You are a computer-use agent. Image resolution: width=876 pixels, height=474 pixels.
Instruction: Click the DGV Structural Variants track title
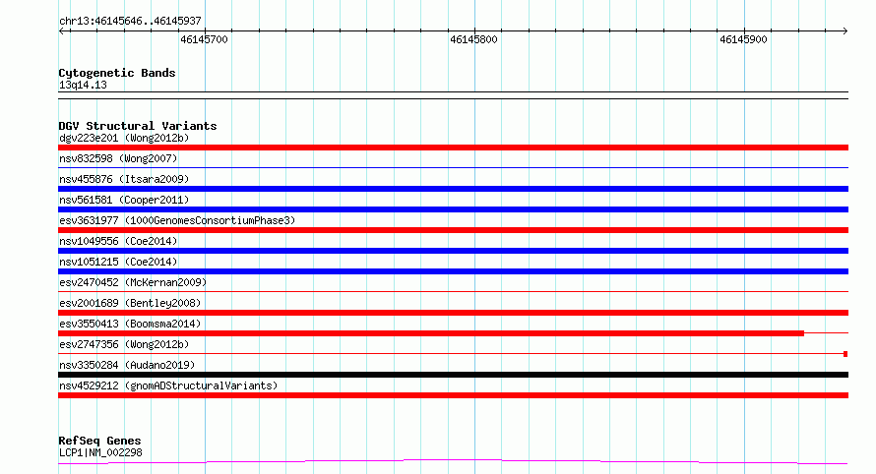coord(138,126)
